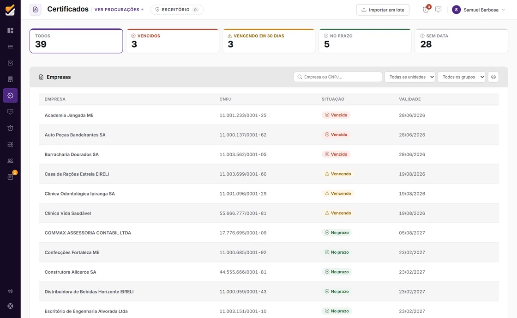Click the help lifebuoy icon in sidebar
Viewport: 517px width, 318px height.
(x=10, y=306)
